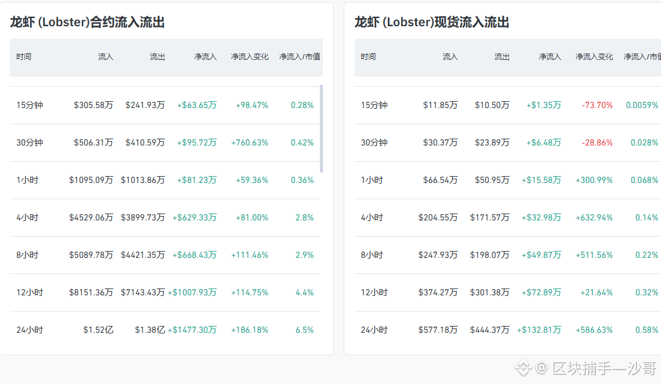Click the +$1477.30万 net inflow value
Viewport: 661px width, 384px height.
(192, 330)
